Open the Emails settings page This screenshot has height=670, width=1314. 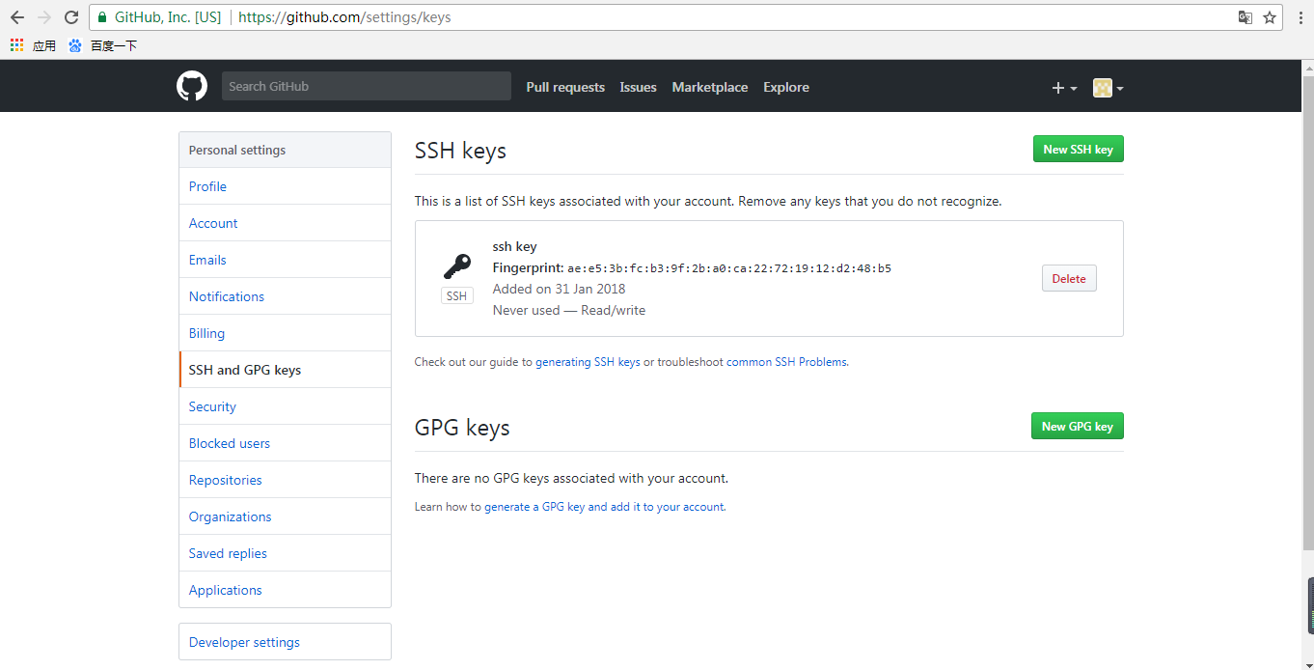(x=285, y=260)
